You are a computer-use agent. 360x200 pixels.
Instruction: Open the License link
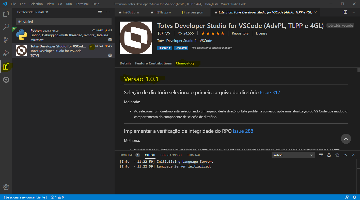coord(261,33)
